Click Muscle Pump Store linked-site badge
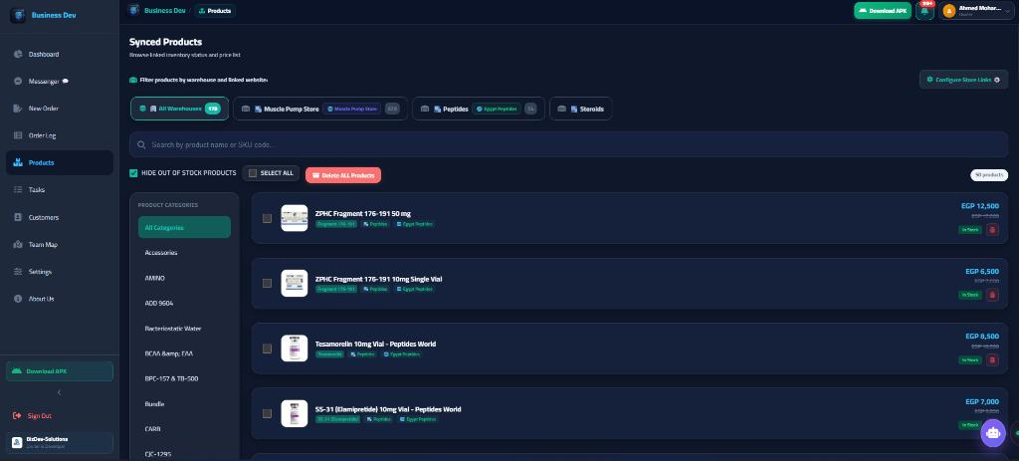 pyautogui.click(x=352, y=110)
